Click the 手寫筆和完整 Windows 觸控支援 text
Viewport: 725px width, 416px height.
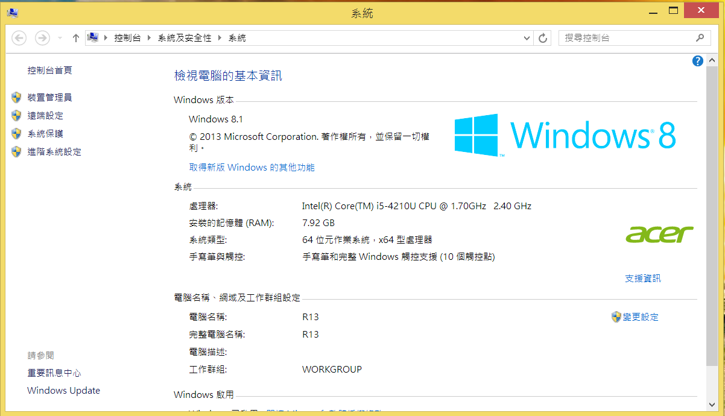[399, 256]
